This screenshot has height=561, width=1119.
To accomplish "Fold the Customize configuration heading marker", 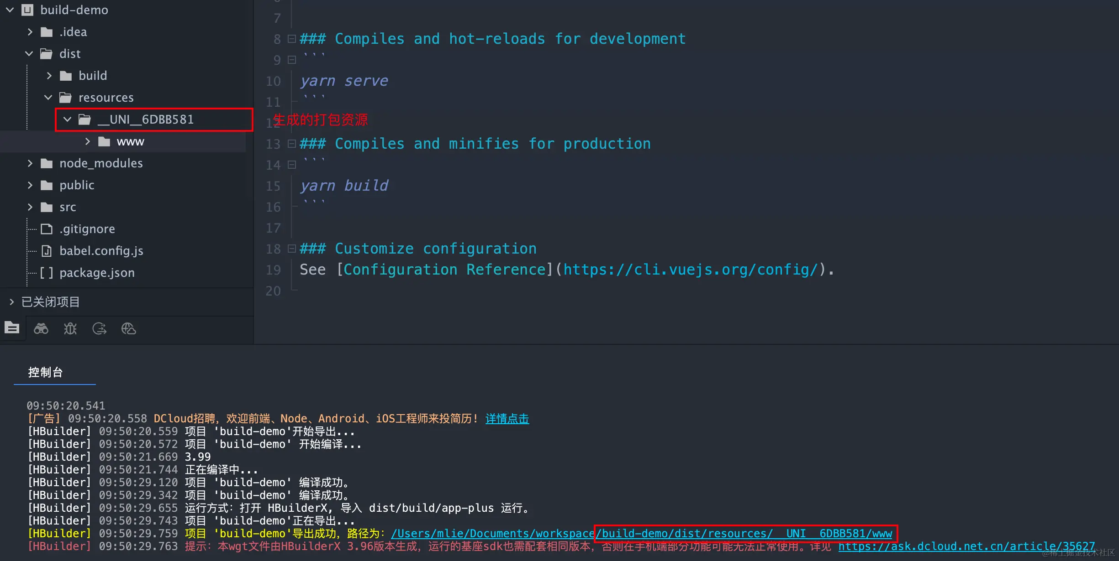I will [292, 249].
